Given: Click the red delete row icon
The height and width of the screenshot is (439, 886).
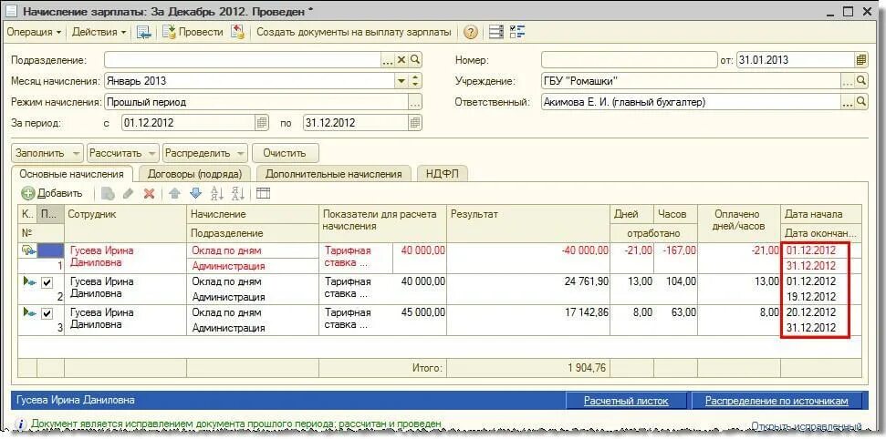Looking at the screenshot, I should [x=149, y=194].
